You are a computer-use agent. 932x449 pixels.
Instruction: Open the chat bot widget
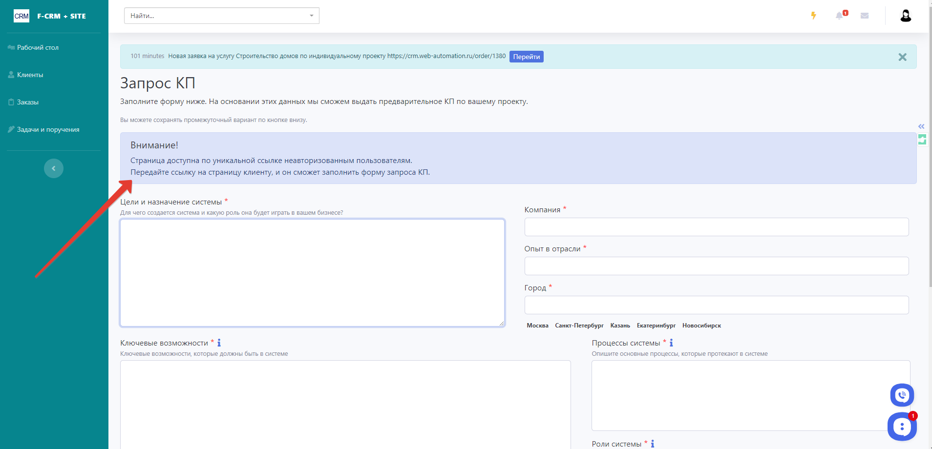point(902,427)
